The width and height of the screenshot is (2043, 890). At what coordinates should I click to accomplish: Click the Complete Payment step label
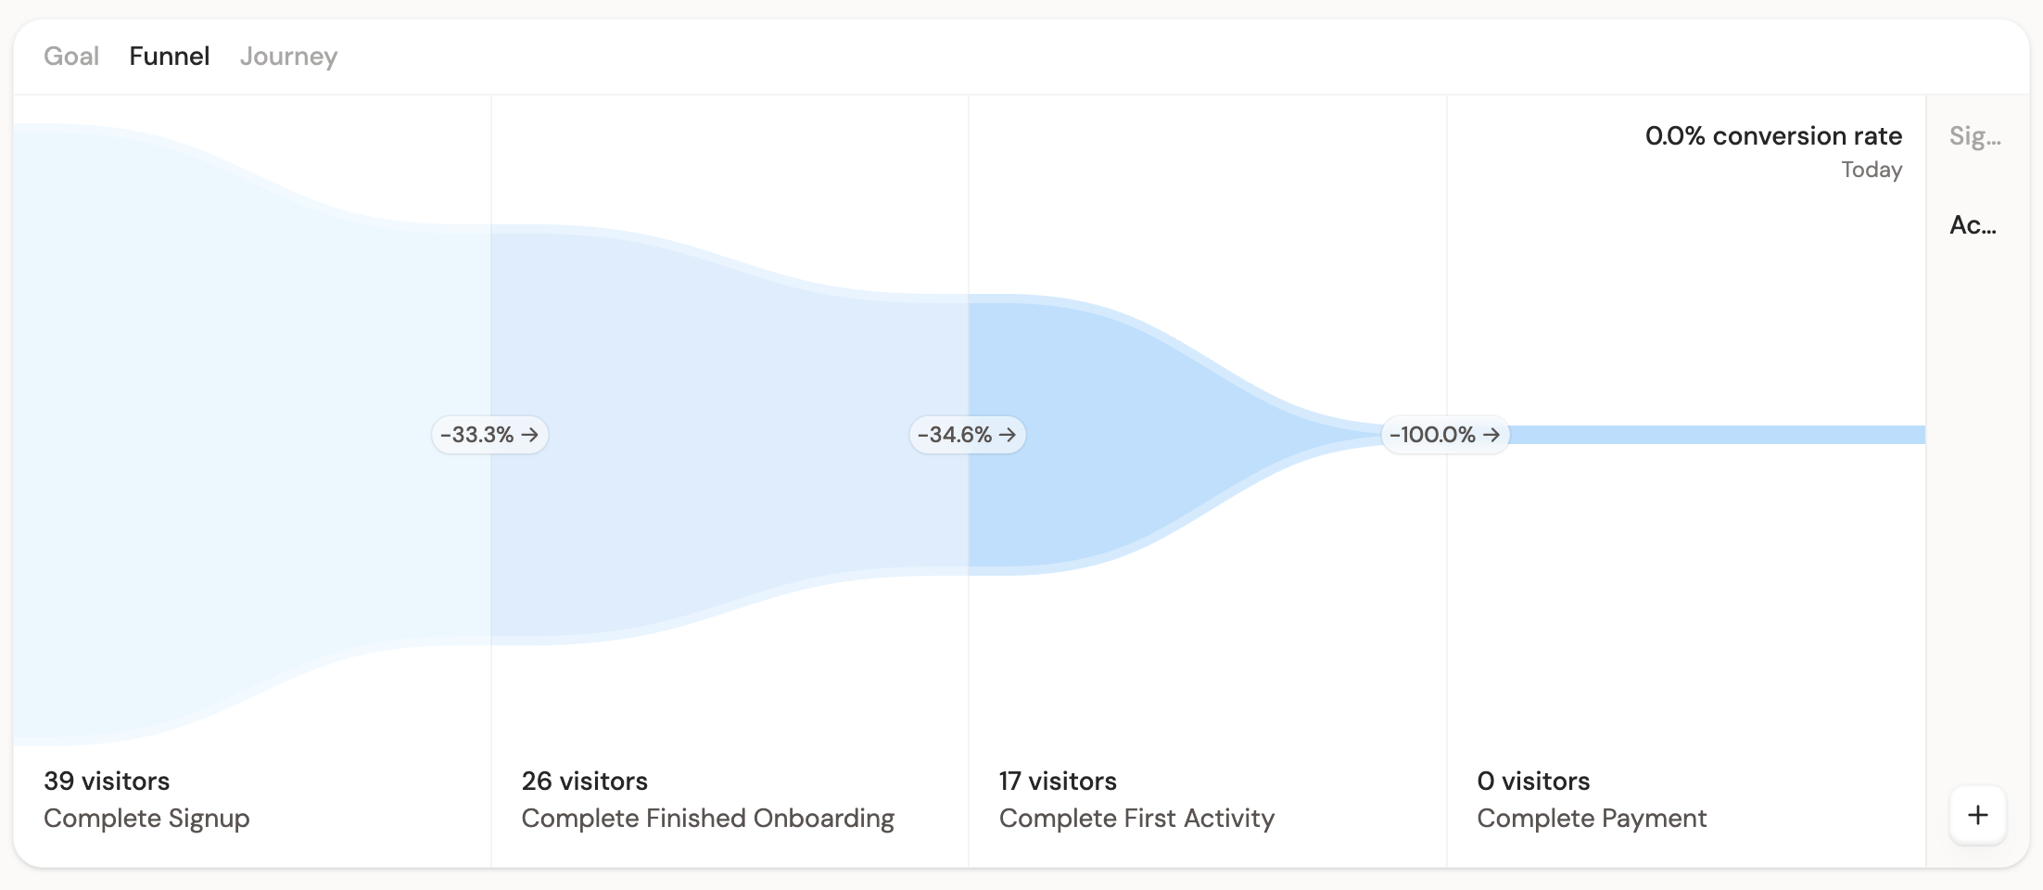tap(1592, 819)
